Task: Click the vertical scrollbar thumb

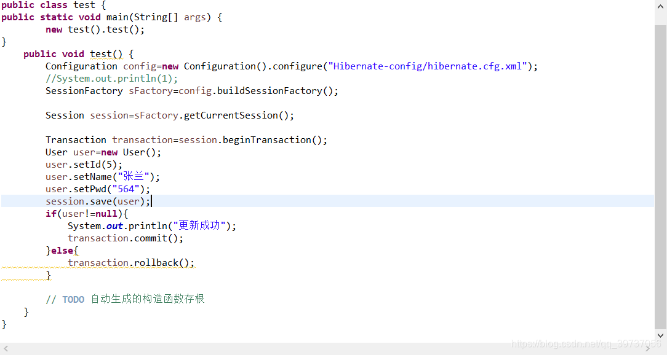Action: tap(660, 177)
